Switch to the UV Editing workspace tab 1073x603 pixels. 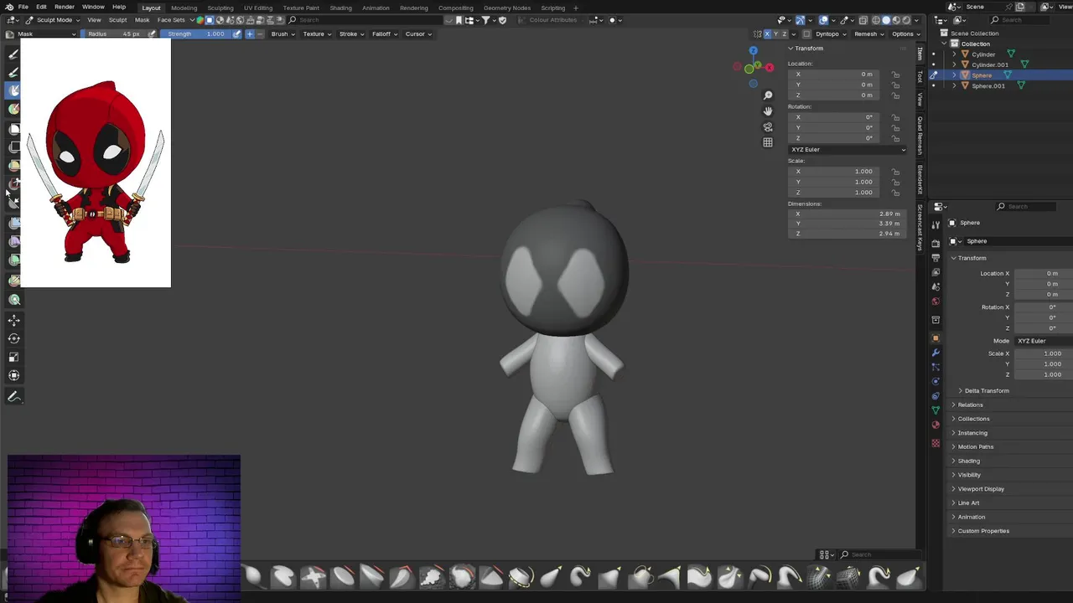[258, 8]
